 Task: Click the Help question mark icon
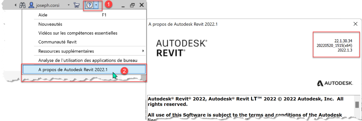[x=89, y=5]
